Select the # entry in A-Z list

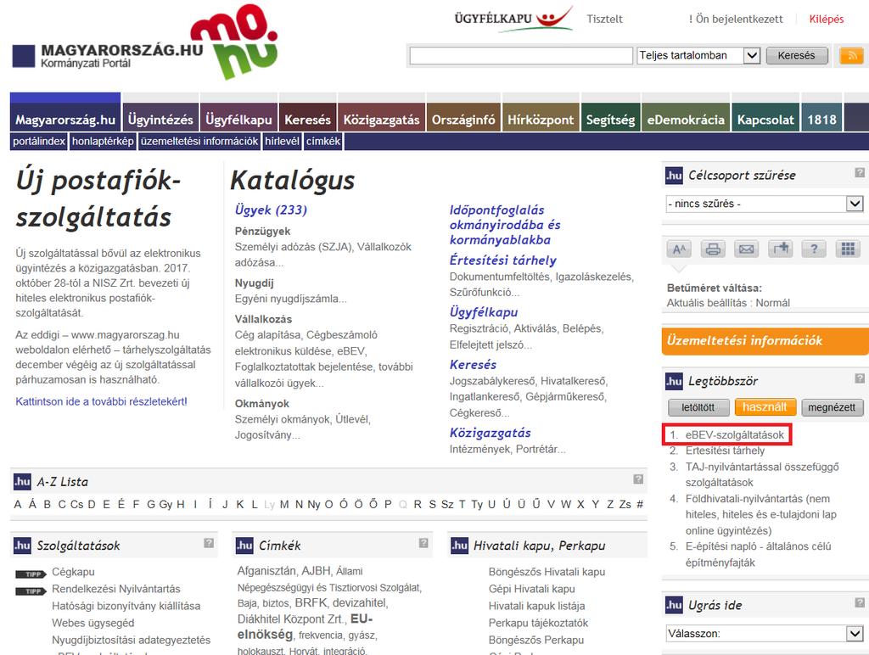click(640, 504)
